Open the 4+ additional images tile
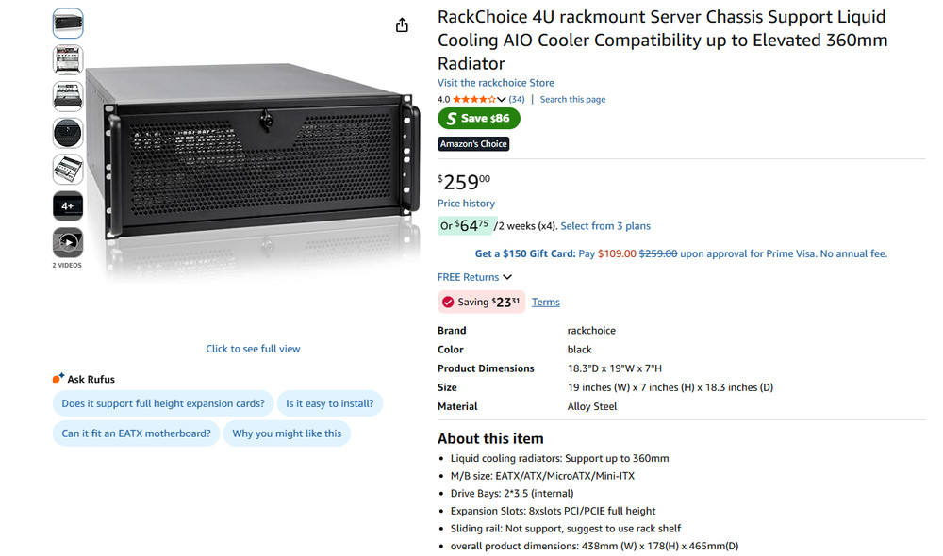Viewport: 943px width, 556px height. click(67, 205)
